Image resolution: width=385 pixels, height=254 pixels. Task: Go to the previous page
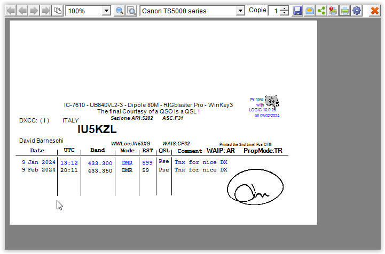tap(22, 11)
